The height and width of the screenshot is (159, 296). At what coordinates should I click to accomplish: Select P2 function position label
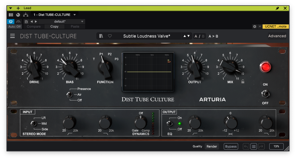coord(110,54)
